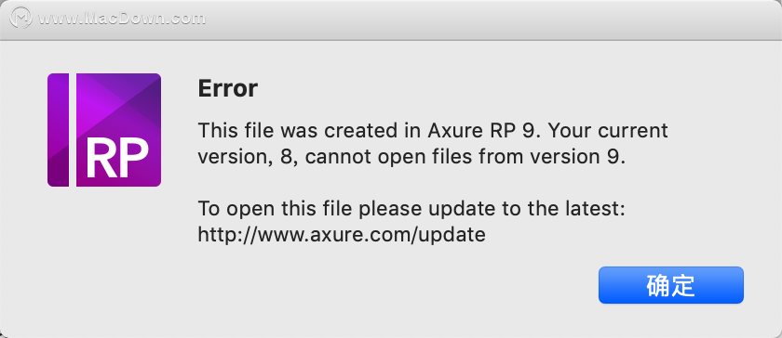
Task: Click the narrow purple bar of logo
Action: tap(59, 130)
